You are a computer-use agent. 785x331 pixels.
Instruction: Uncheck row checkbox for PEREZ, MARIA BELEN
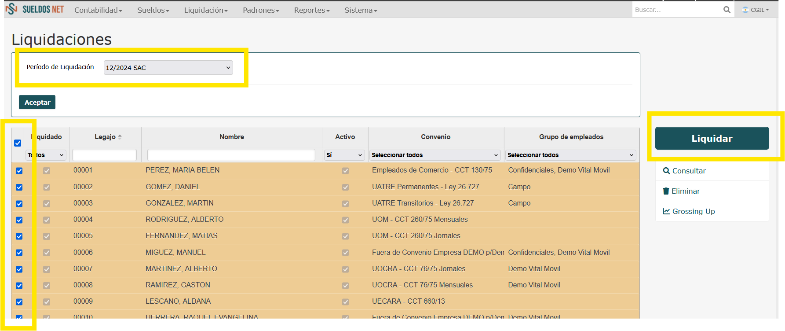[x=19, y=171]
